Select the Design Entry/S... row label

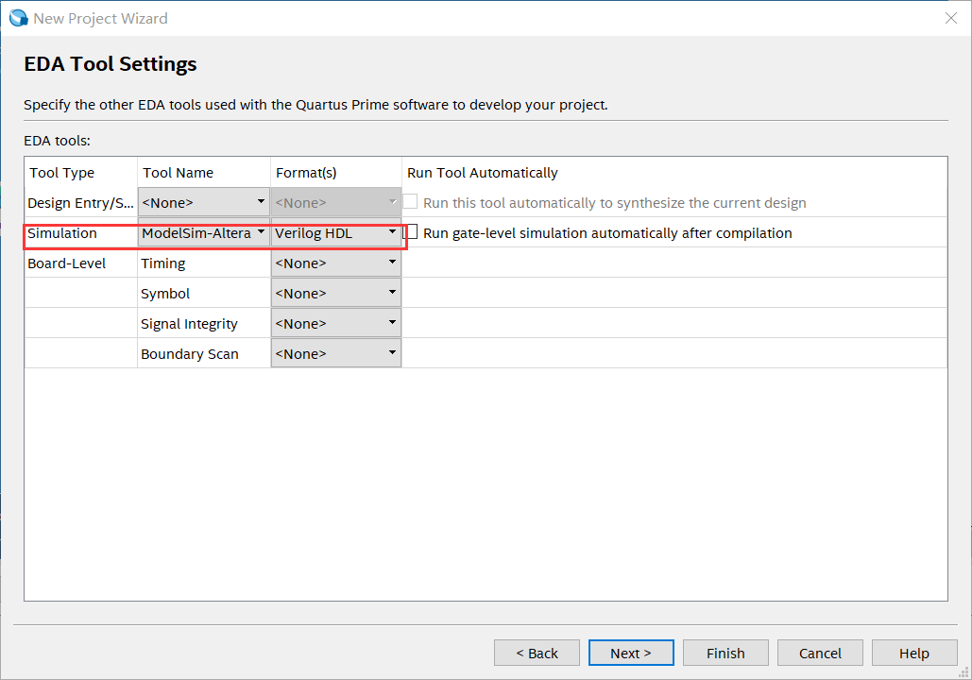80,203
